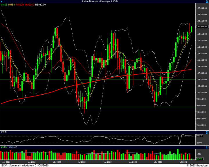Image resolution: width=209 pixels, height=167 pixels.
Task: Toggle the MMS3 moving average label
Action: coord(4,5)
